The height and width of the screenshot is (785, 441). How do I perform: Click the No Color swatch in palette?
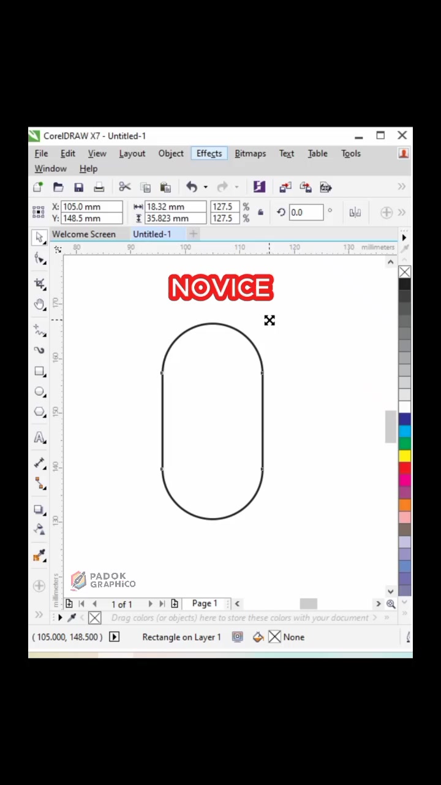coord(405,272)
